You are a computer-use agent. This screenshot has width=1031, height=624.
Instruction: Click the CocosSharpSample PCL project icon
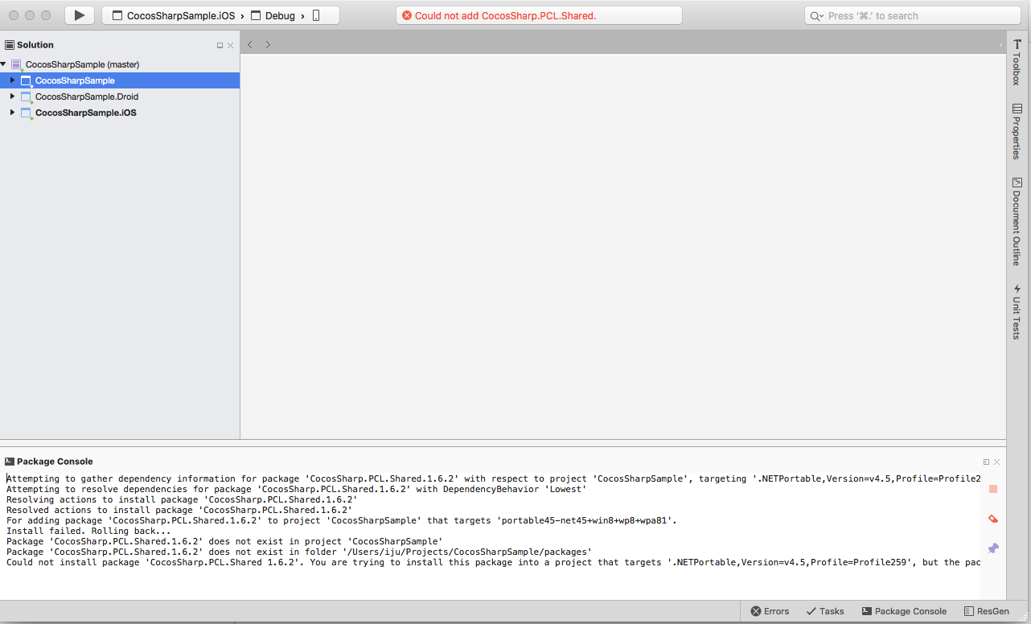tap(26, 80)
